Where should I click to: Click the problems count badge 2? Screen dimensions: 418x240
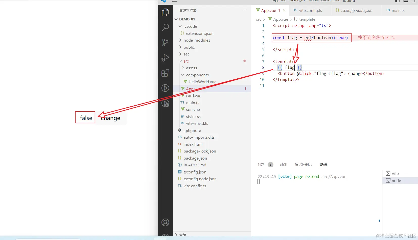click(x=270, y=165)
